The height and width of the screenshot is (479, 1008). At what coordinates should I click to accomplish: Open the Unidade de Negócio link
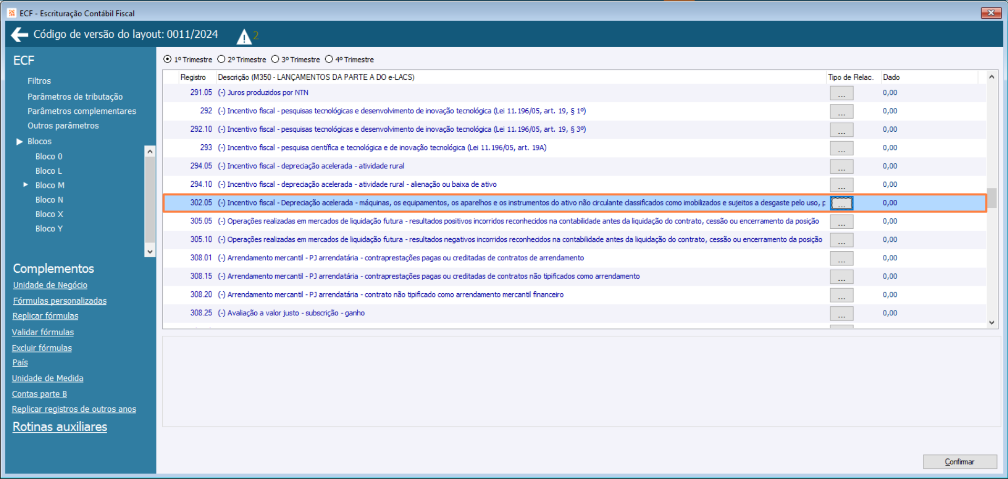point(50,285)
